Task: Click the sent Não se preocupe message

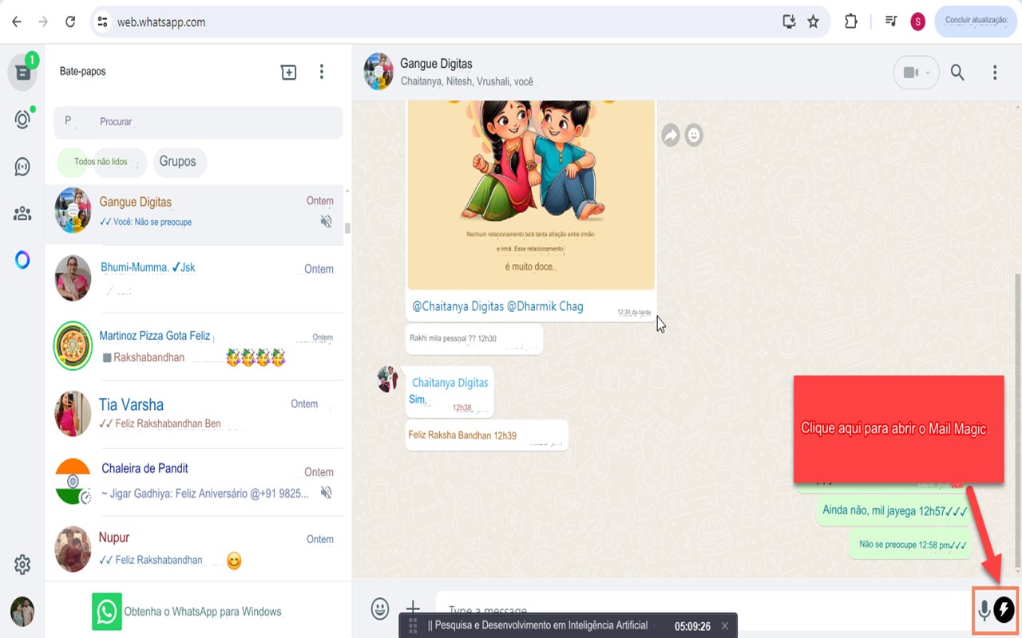Action: 912,545
